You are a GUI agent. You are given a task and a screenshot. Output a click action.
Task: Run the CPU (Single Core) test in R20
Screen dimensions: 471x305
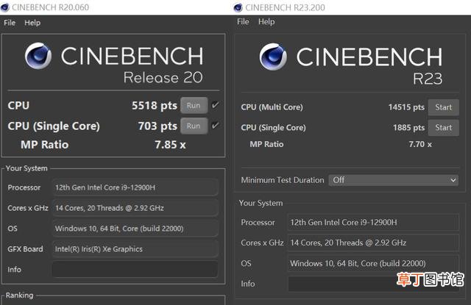click(x=194, y=126)
